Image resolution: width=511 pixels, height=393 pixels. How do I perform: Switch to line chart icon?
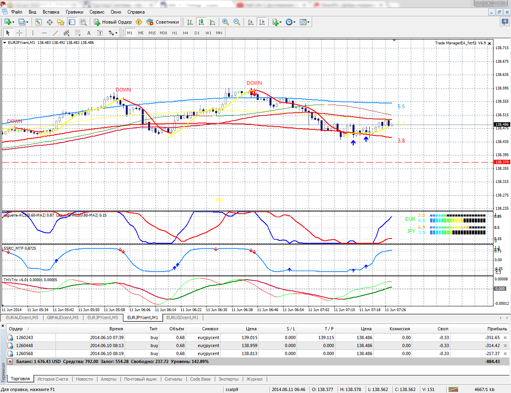click(212, 22)
